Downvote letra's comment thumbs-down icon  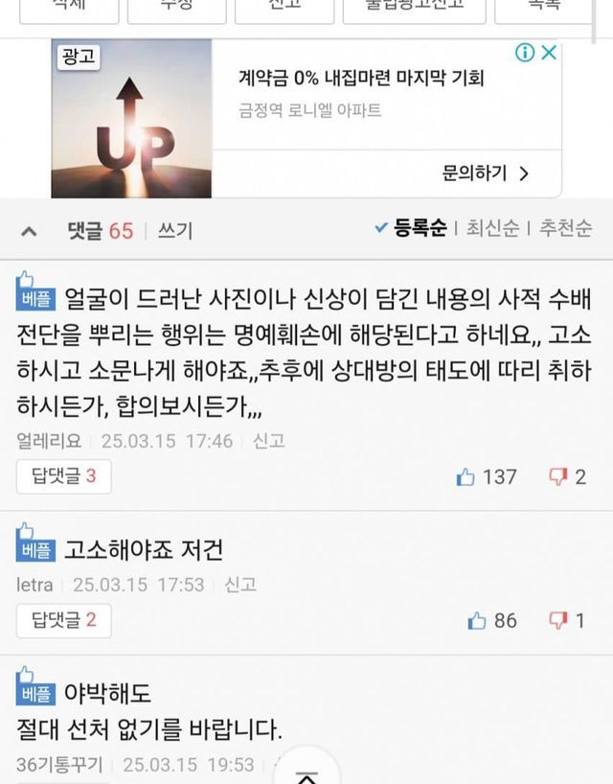tap(558, 621)
